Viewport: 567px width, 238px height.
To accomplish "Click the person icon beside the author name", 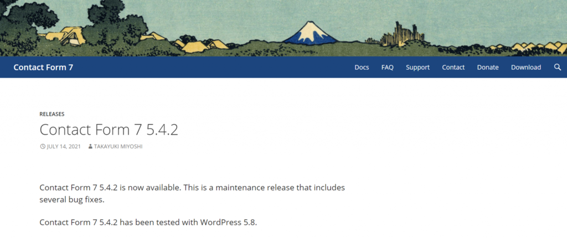I will [x=90, y=147].
